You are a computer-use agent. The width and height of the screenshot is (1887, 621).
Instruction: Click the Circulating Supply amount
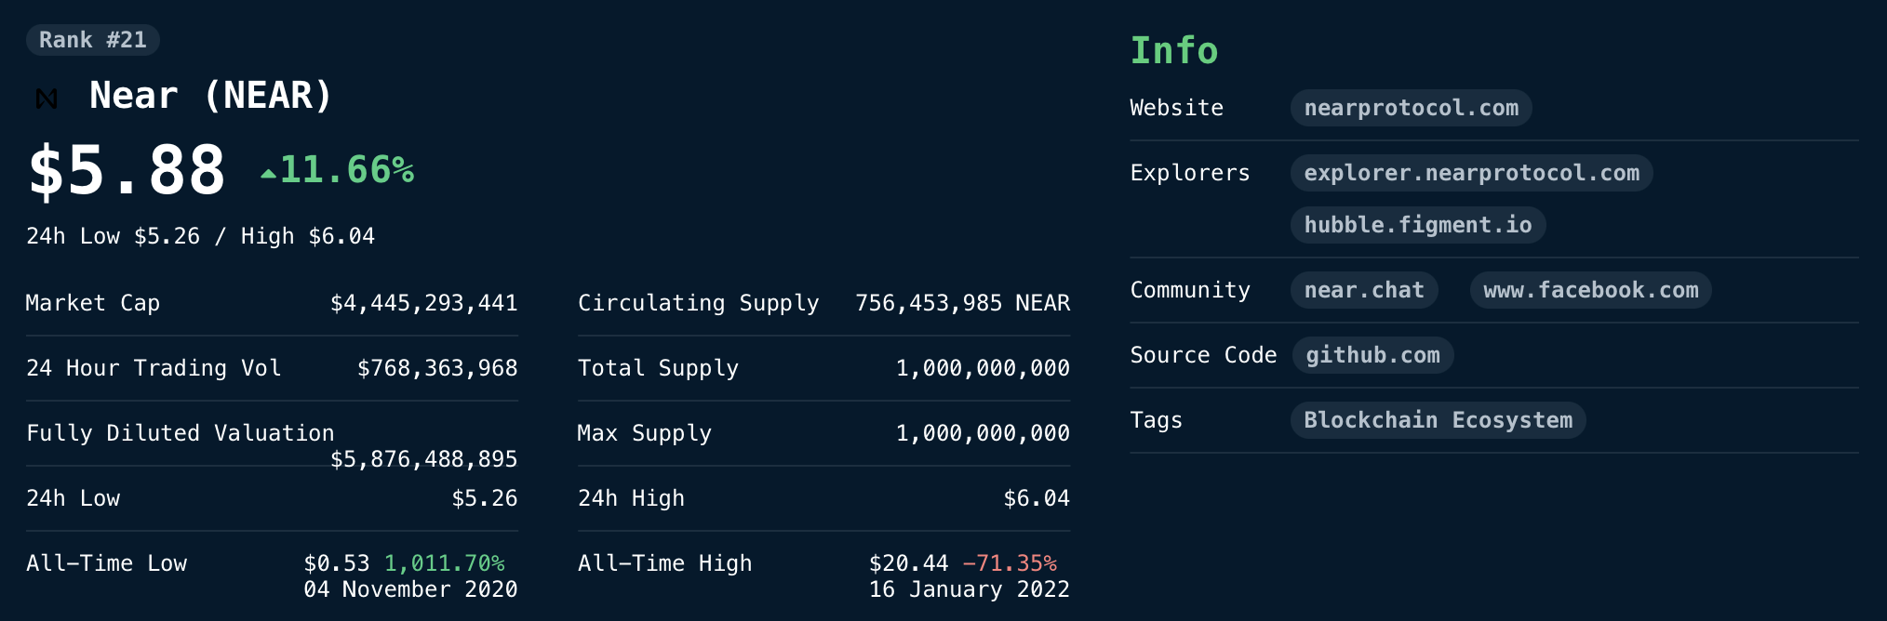point(962,303)
